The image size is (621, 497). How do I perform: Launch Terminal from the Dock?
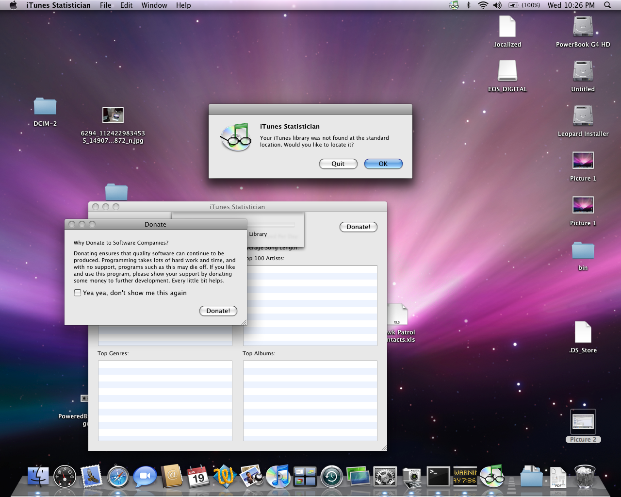click(x=439, y=477)
